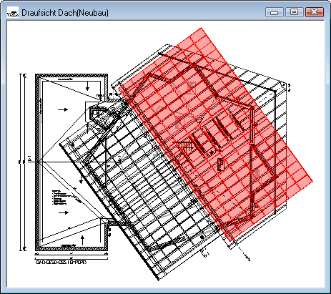Viewport: 331px width, 294px height.
Task: Select the red highlighted roof area
Action: (x=216, y=134)
